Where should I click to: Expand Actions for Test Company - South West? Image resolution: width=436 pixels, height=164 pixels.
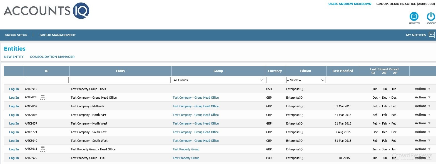click(x=422, y=140)
